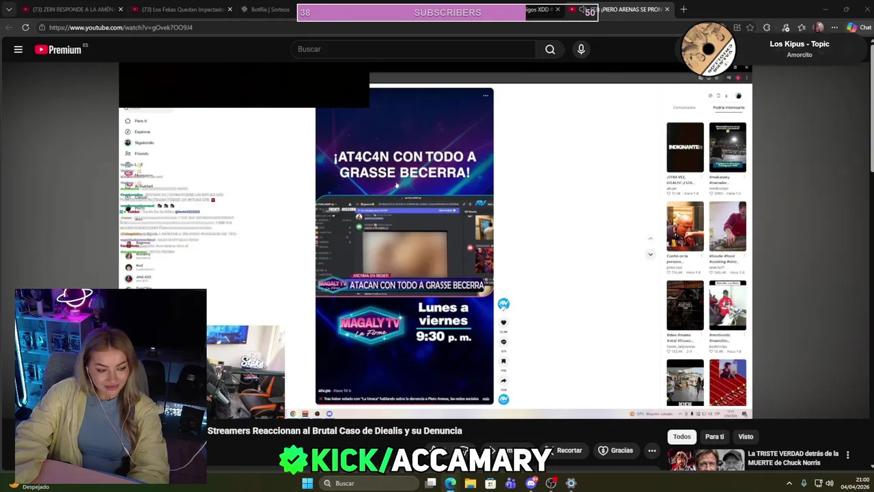Go back with the browser back arrow
Screen dimensions: 874x492
click(9, 27)
